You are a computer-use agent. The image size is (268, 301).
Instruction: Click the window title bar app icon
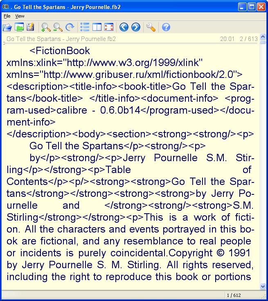pyautogui.click(x=6, y=7)
